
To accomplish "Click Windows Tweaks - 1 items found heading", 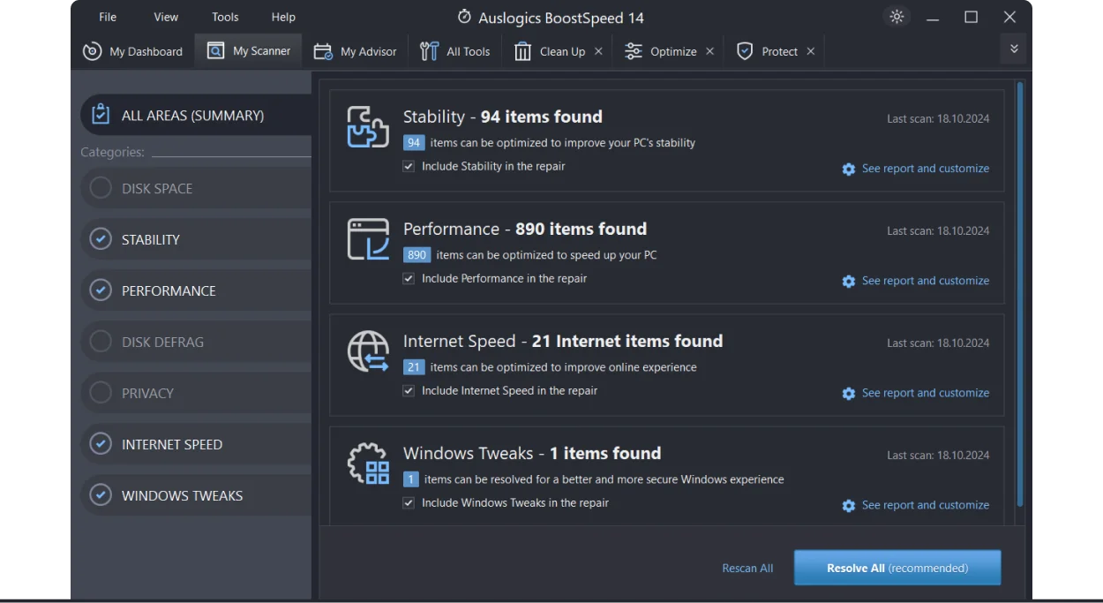I will pos(532,453).
